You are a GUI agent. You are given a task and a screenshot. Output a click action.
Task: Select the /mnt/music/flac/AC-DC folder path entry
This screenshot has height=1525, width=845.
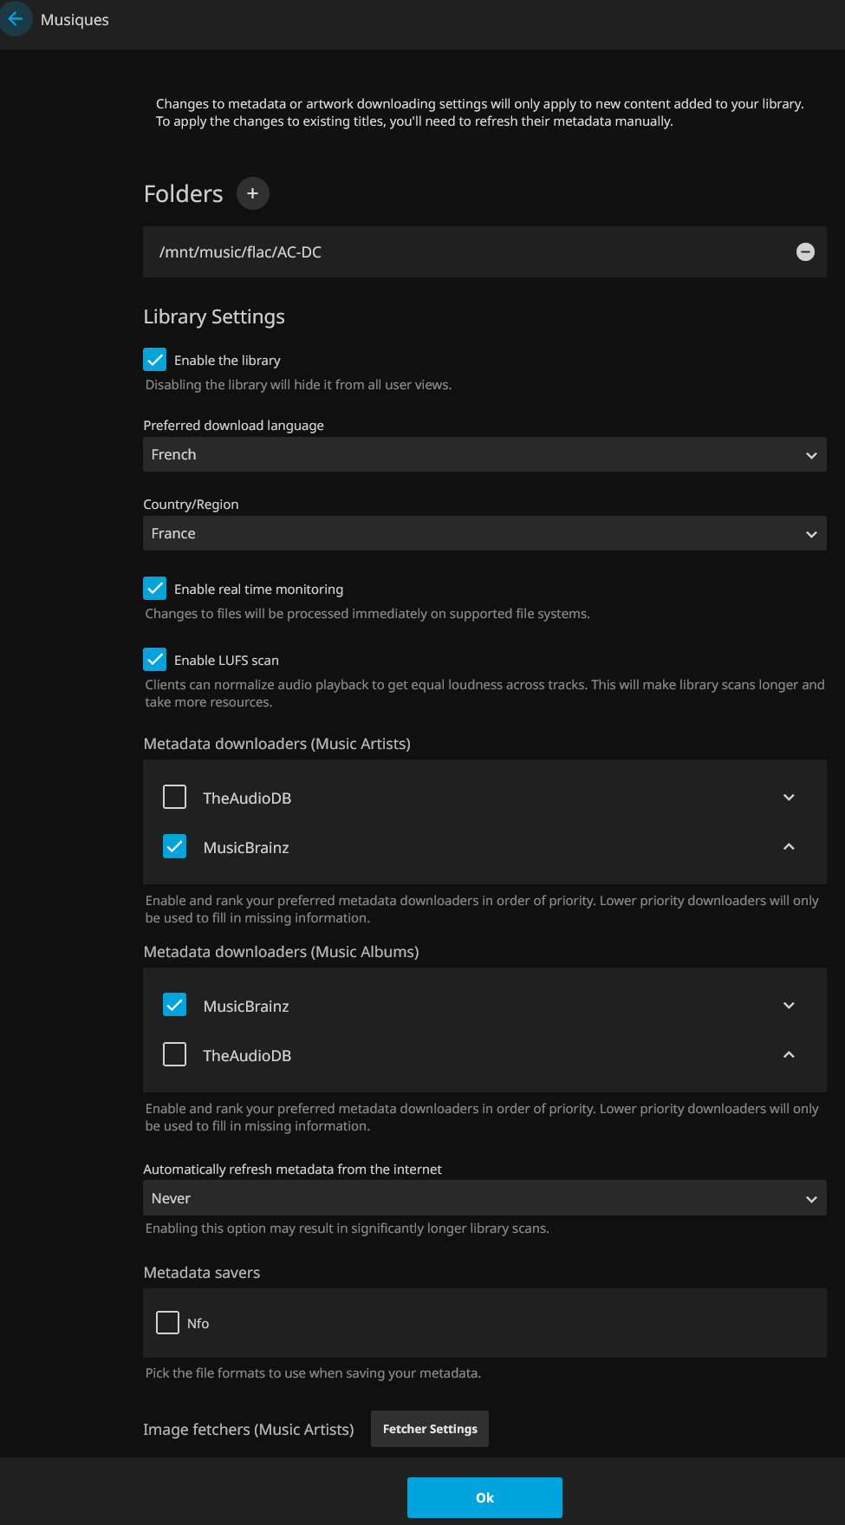(240, 252)
